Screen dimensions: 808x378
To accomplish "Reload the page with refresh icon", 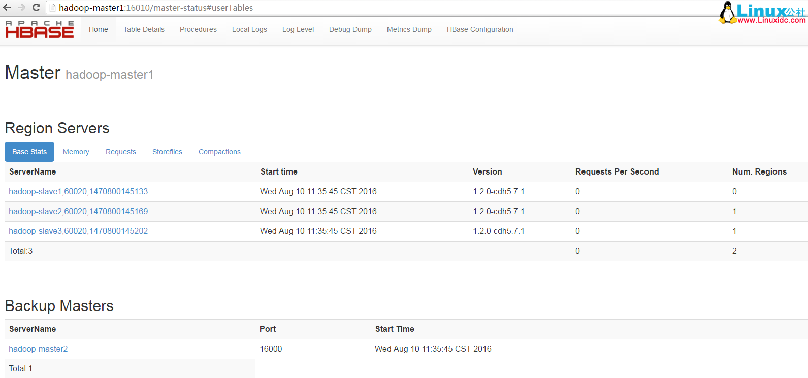I will [x=36, y=8].
